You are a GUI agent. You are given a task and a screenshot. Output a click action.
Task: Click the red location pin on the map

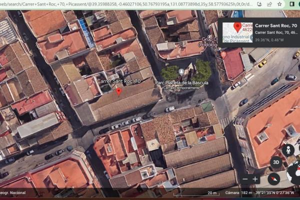click(118, 91)
